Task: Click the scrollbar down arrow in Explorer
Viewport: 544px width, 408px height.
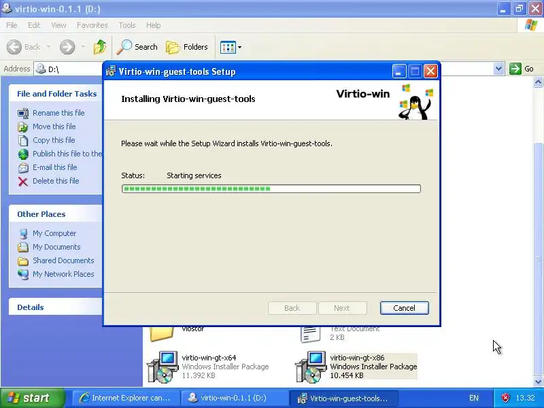Action: (538, 381)
